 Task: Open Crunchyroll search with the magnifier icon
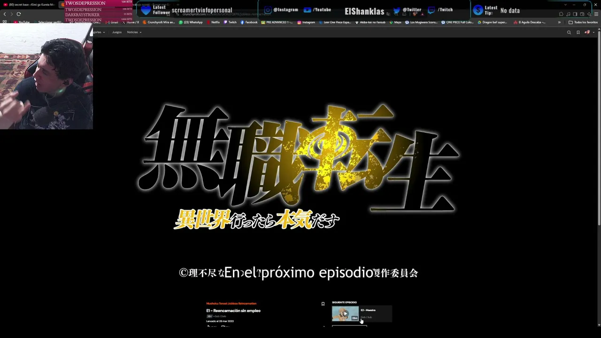(569, 32)
